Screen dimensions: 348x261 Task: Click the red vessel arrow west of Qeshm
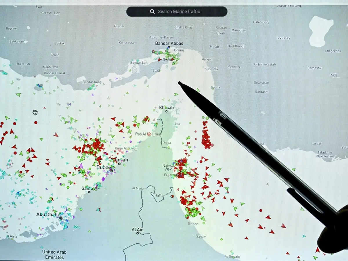click(x=159, y=60)
